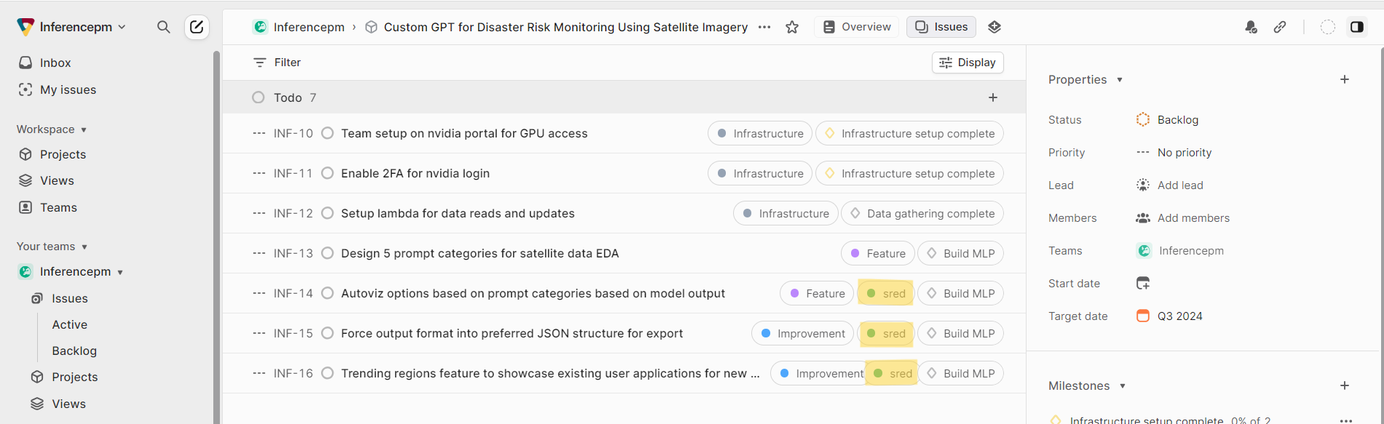Add new property with plus icon
The image size is (1384, 424).
point(1345,79)
